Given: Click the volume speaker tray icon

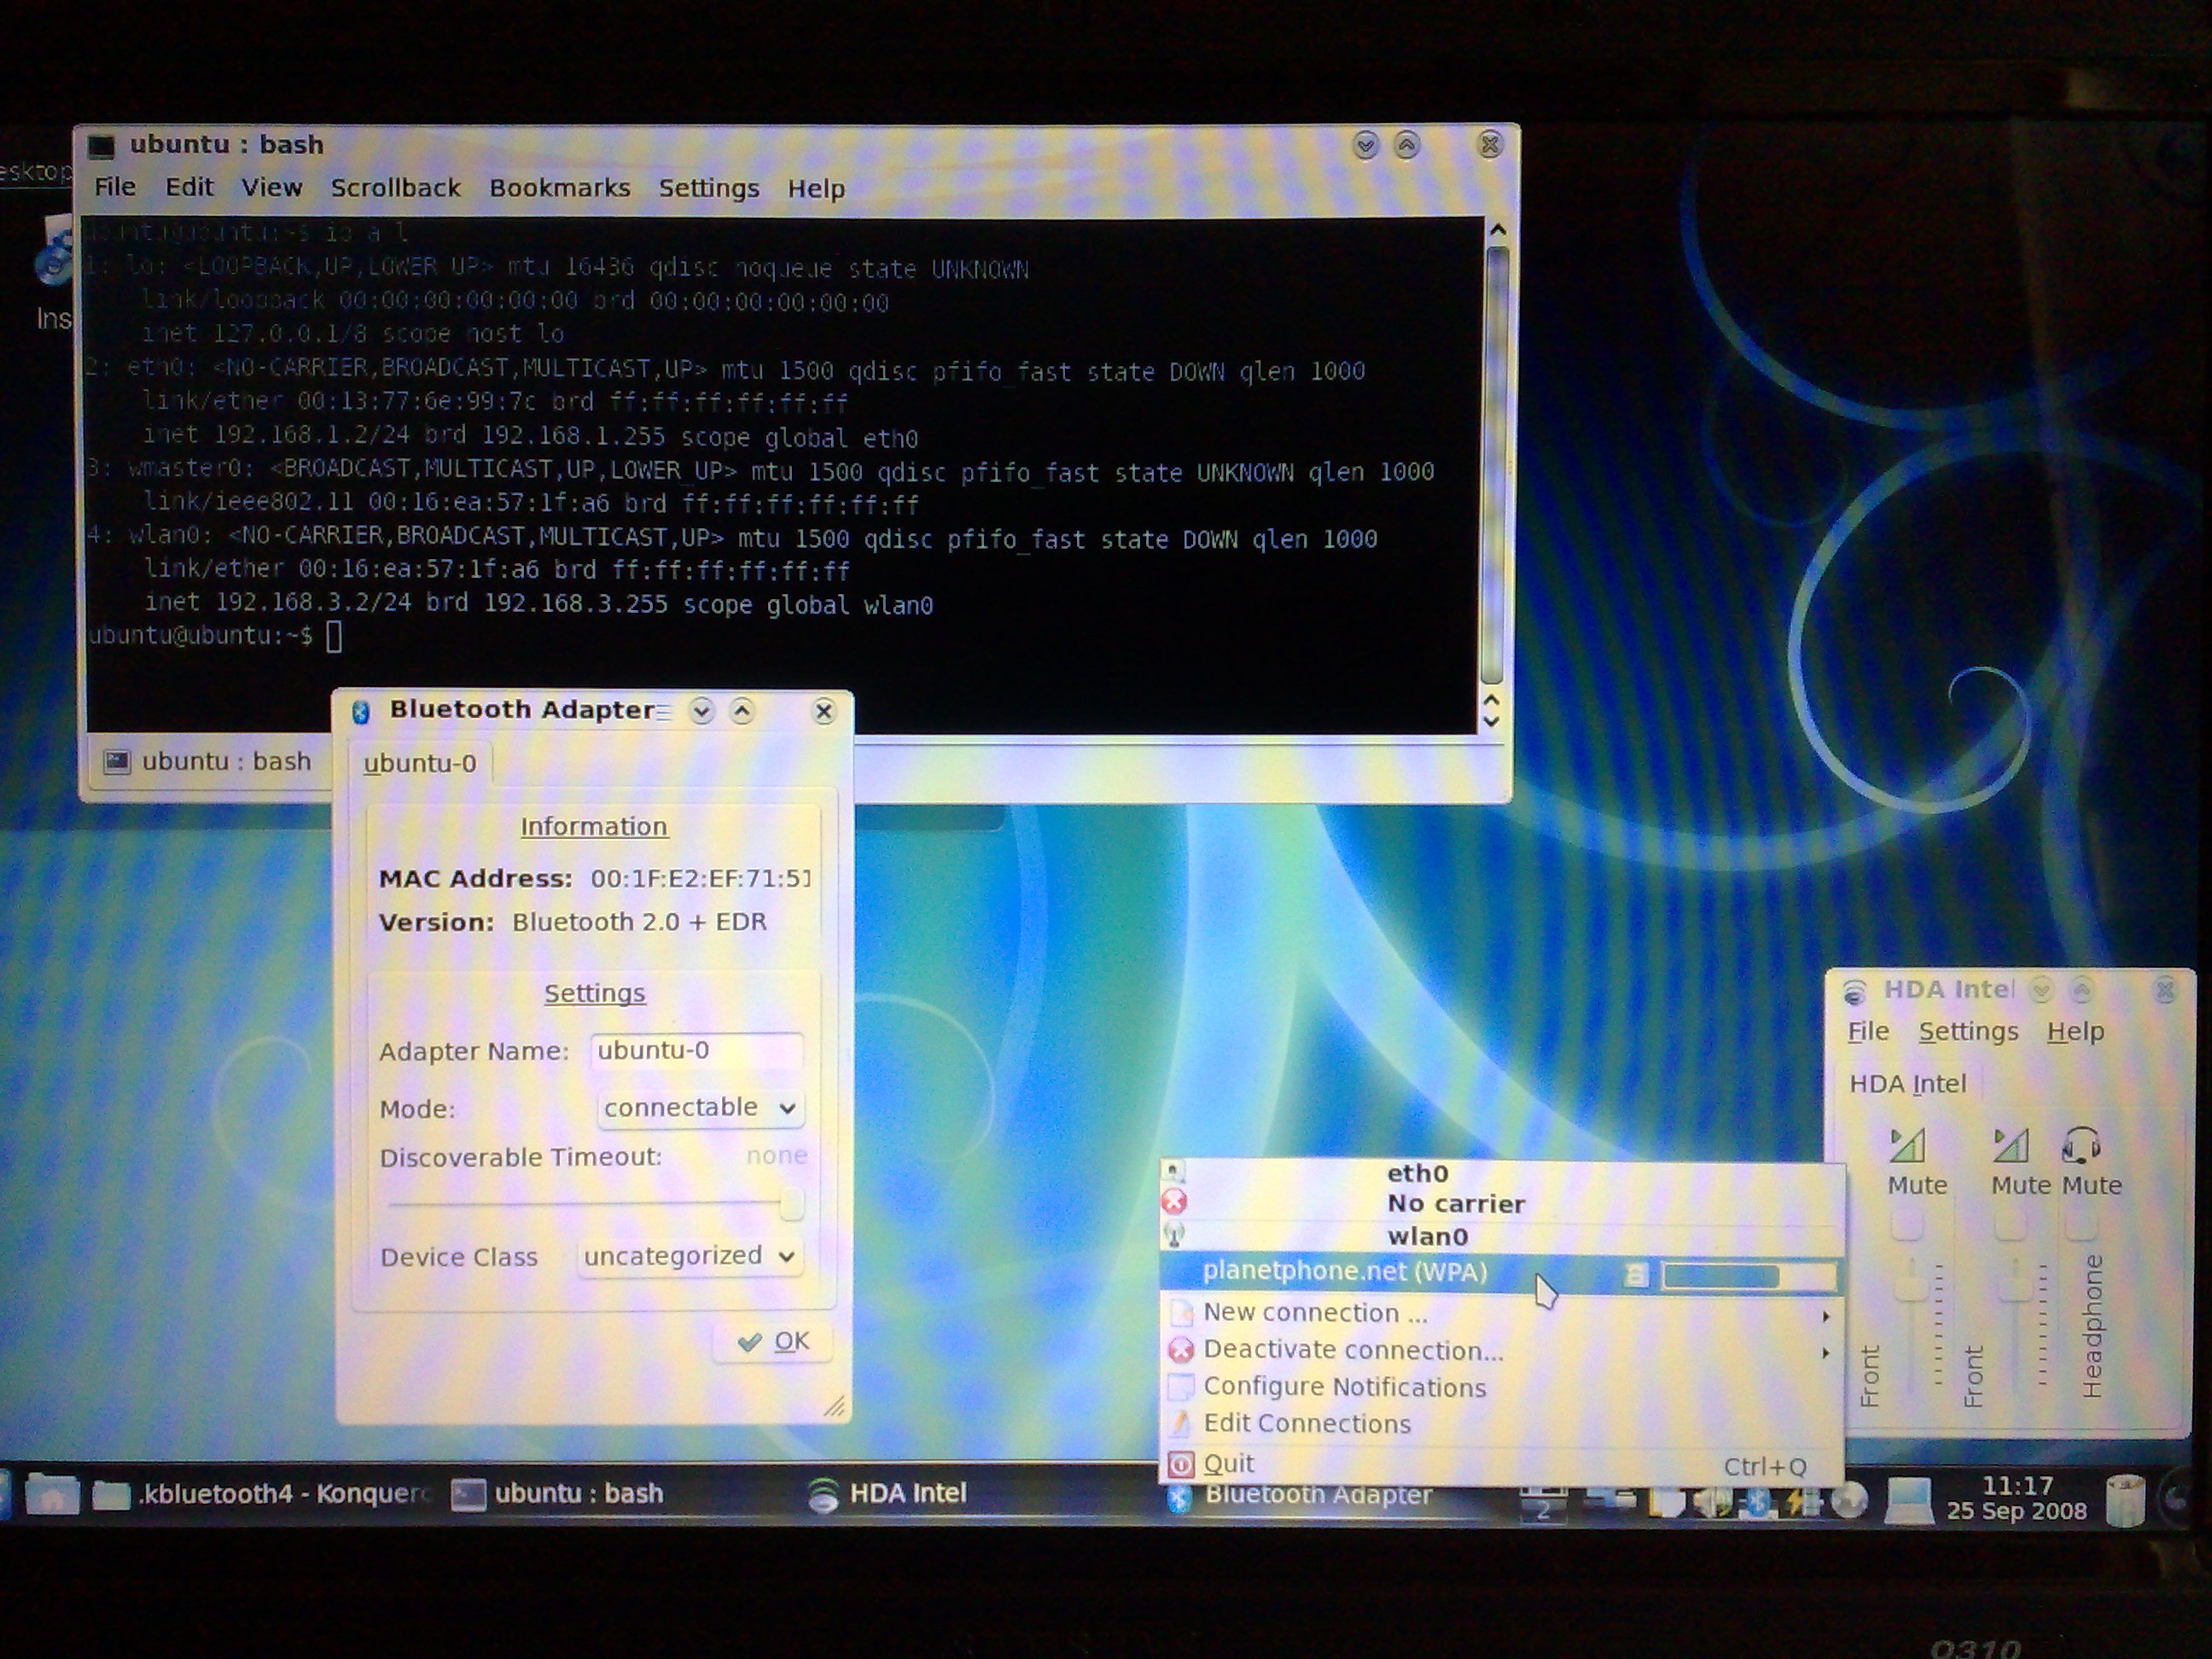Looking at the screenshot, I should pyautogui.click(x=1711, y=1502).
